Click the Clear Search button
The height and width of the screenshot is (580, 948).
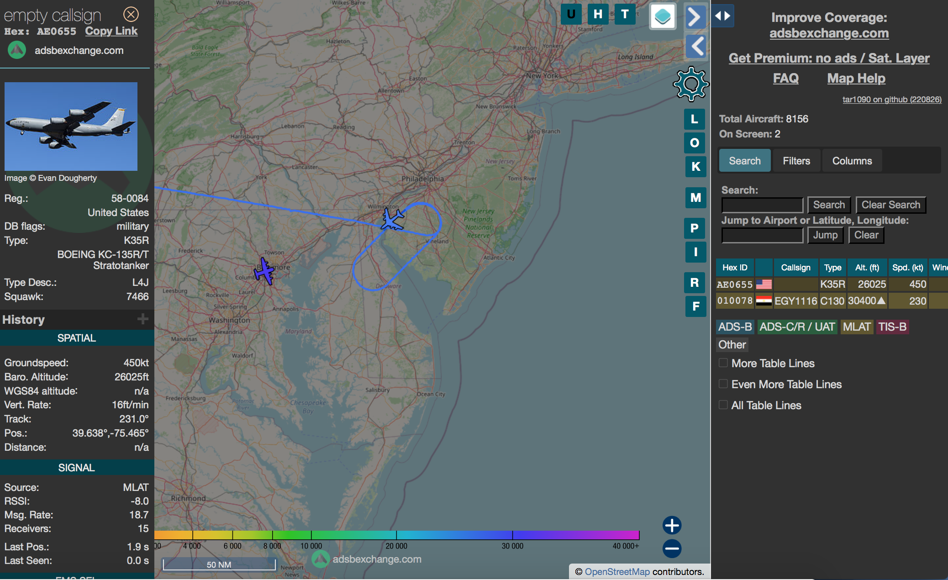pos(890,205)
